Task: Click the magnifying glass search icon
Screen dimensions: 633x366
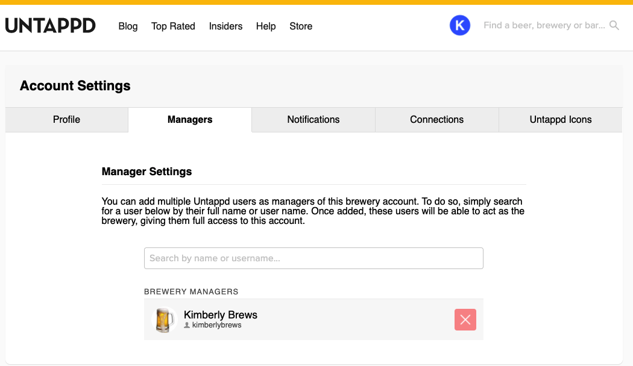Action: [x=614, y=25]
